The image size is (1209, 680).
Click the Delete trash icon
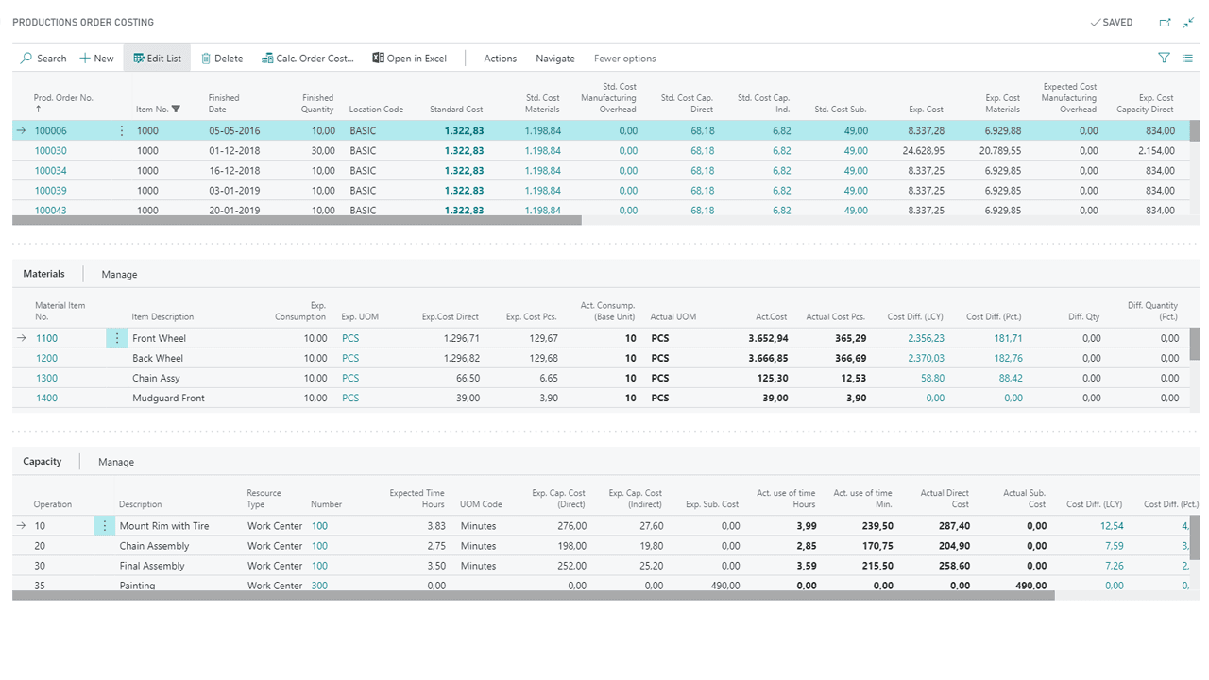click(x=206, y=59)
